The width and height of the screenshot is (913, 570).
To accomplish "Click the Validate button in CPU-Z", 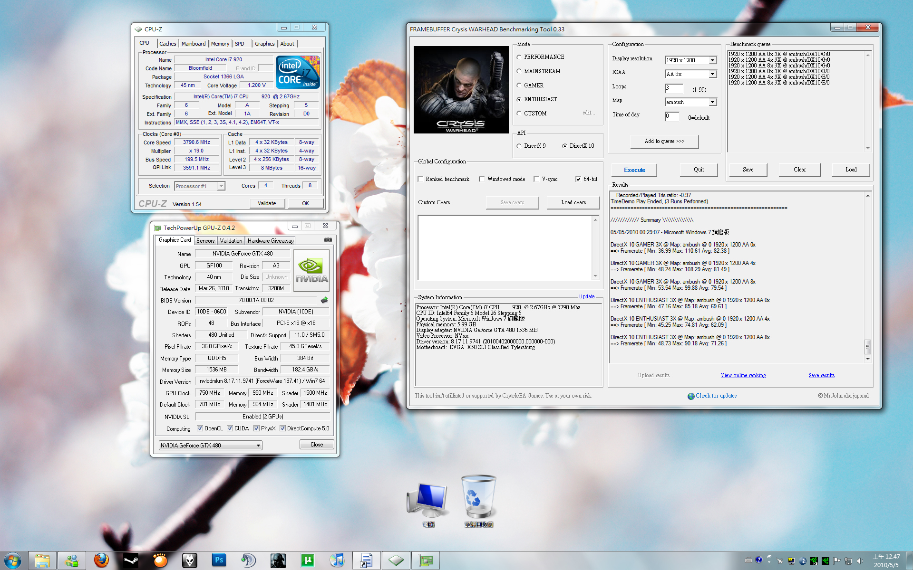I will pyautogui.click(x=267, y=203).
